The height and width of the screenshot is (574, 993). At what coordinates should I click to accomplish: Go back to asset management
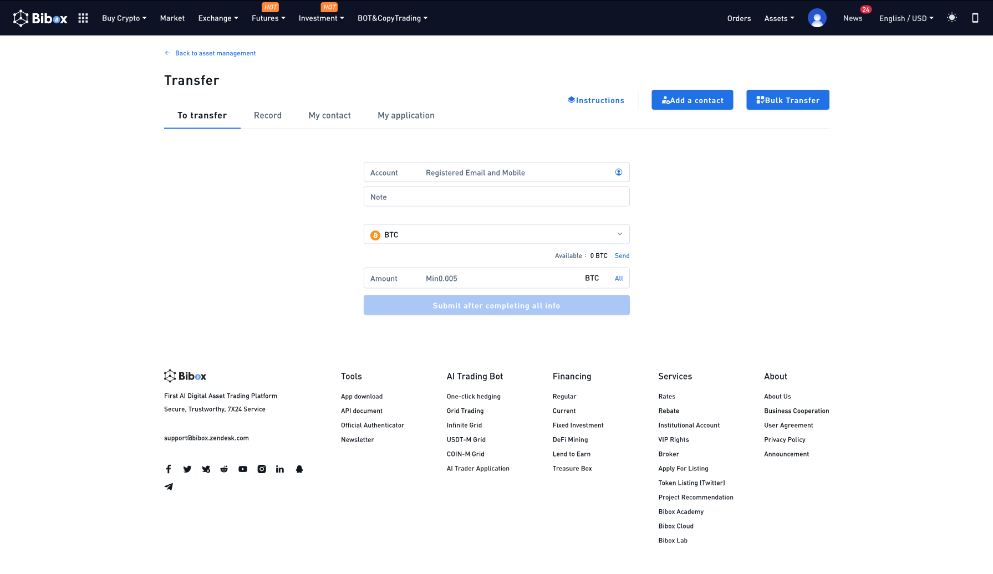coord(215,53)
